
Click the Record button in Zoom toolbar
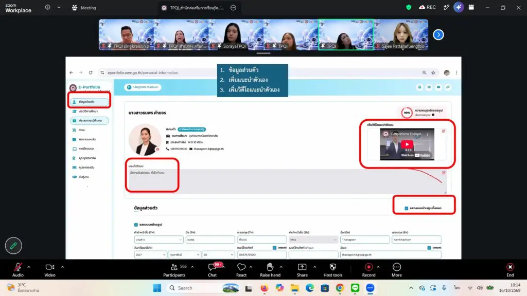tap(368, 270)
